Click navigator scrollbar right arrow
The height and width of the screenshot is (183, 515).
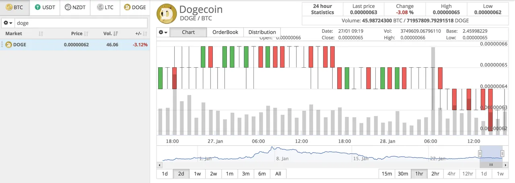point(505,165)
